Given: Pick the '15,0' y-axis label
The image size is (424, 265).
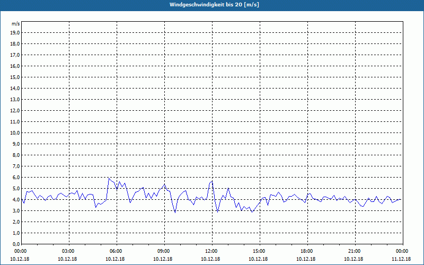Looking at the screenshot, I should click(15, 77).
